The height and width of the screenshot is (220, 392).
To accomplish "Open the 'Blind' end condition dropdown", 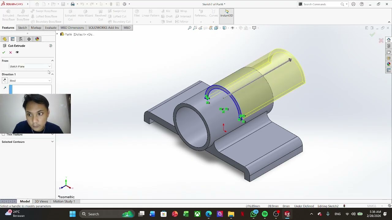I will [x=30, y=81].
